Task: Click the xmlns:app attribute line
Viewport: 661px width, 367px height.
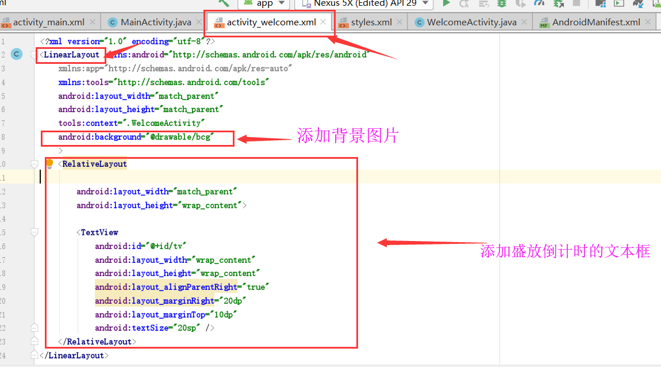Action: (x=175, y=68)
